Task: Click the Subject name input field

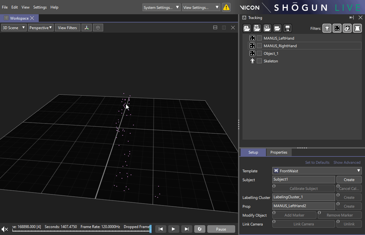Action: coord(303,180)
